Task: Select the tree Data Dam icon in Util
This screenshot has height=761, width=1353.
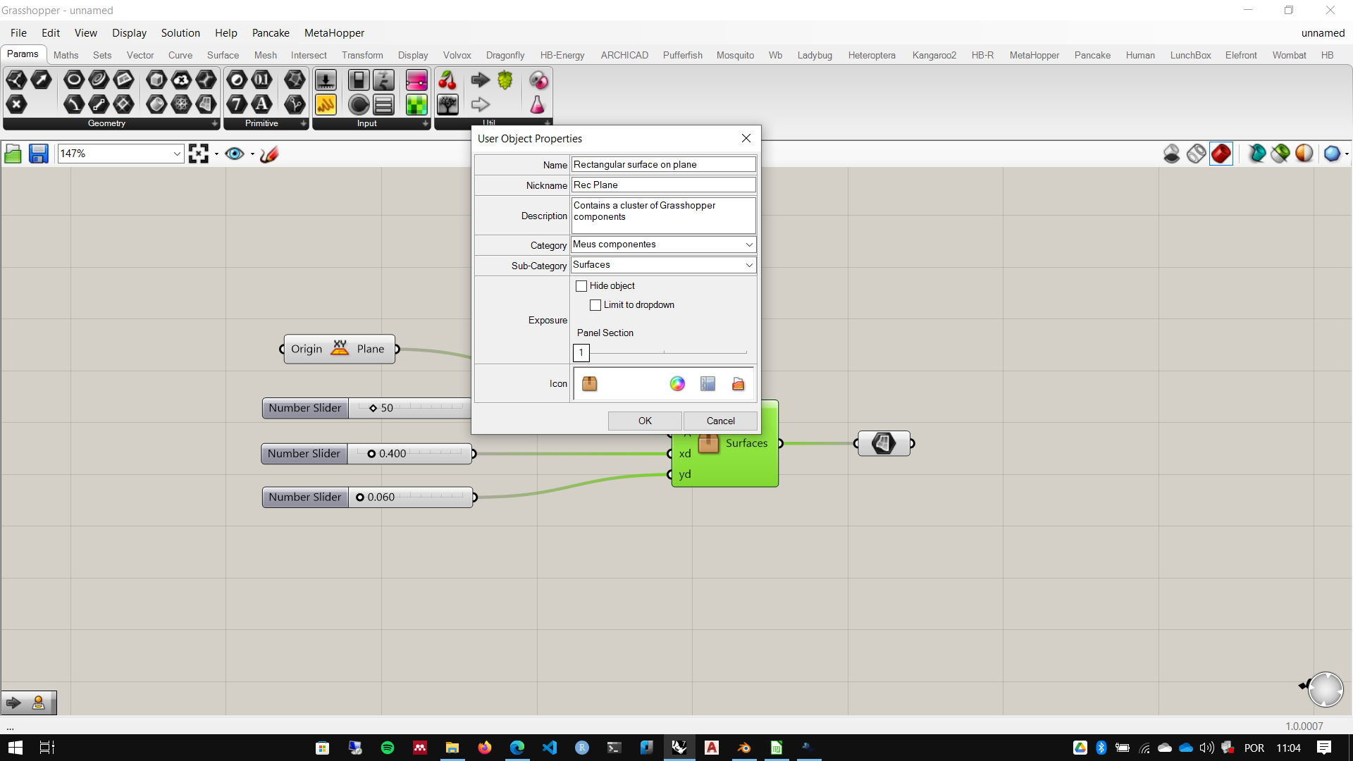Action: tap(447, 105)
